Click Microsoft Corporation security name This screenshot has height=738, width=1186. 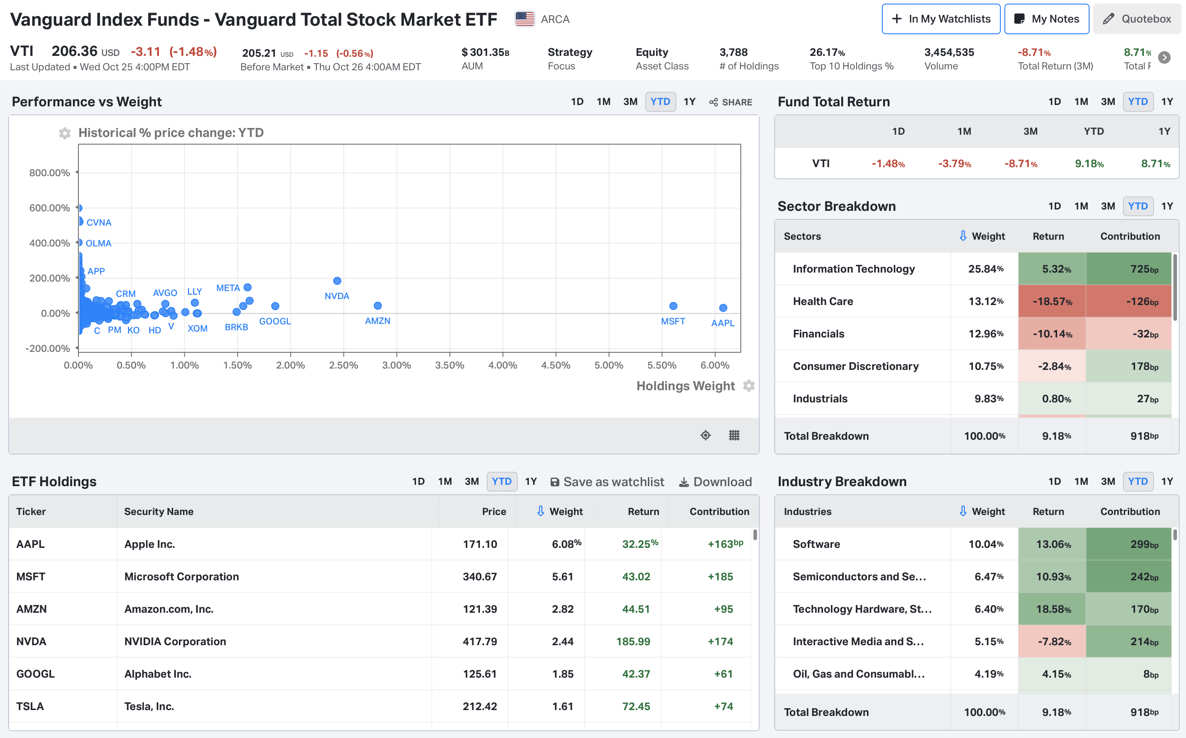pos(182,576)
